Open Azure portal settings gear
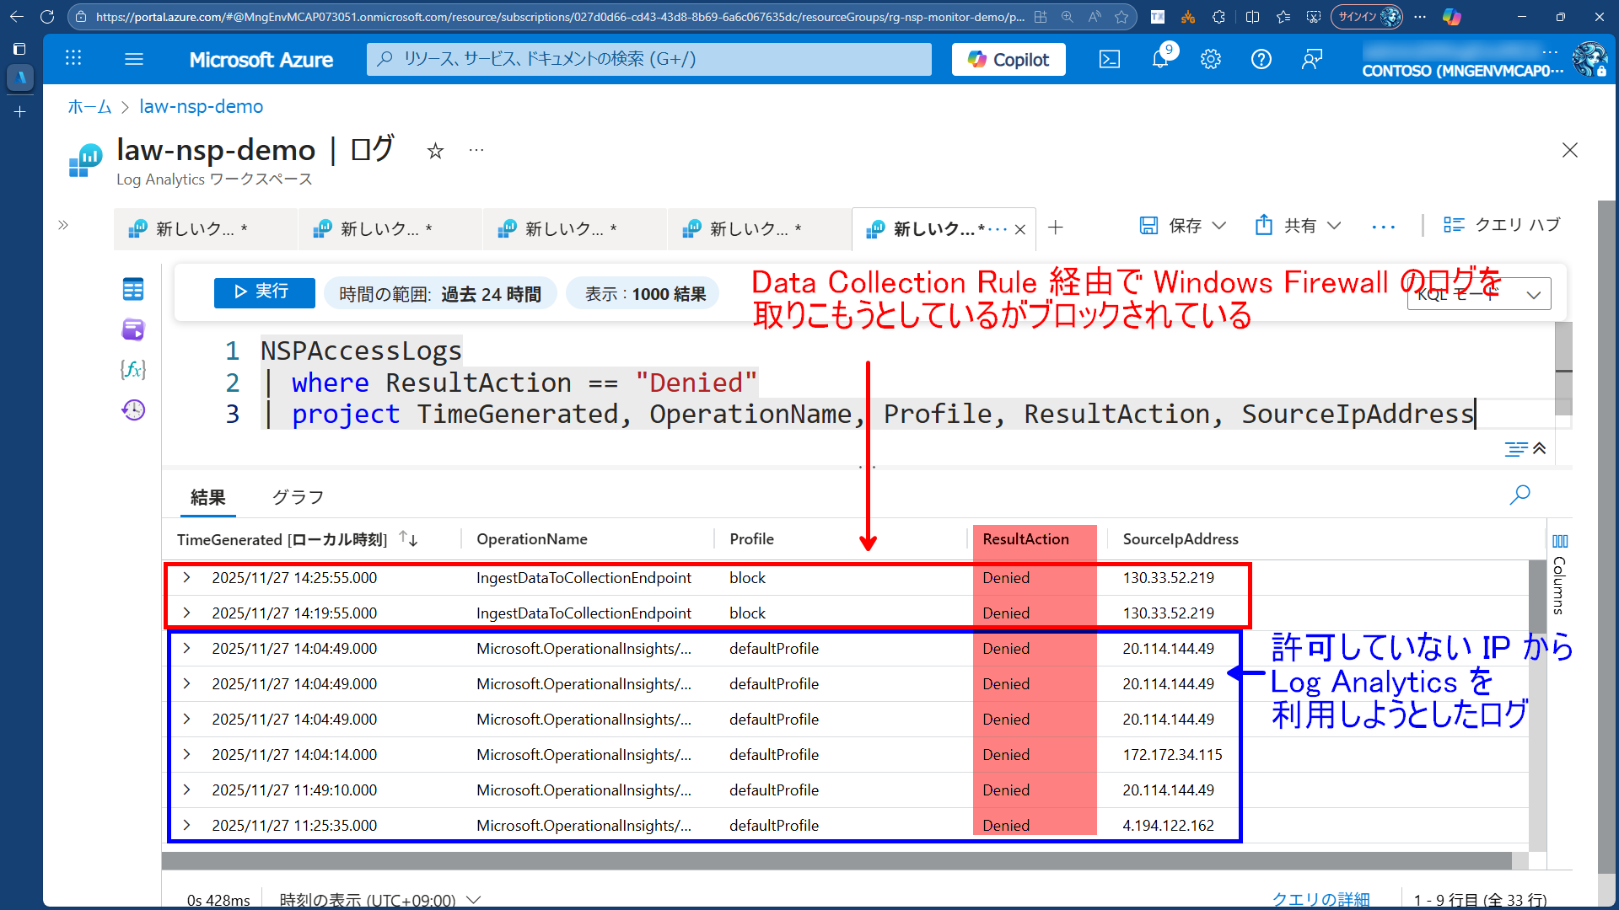1619x910 pixels. tap(1212, 59)
